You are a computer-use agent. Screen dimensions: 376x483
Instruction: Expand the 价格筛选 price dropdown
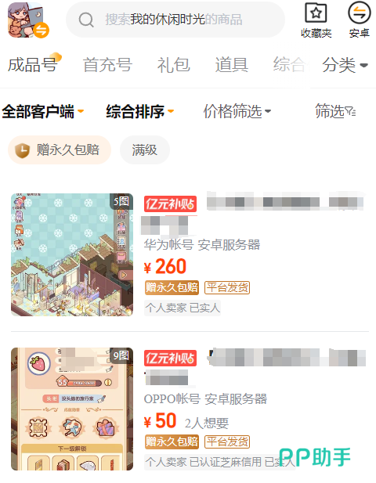237,111
